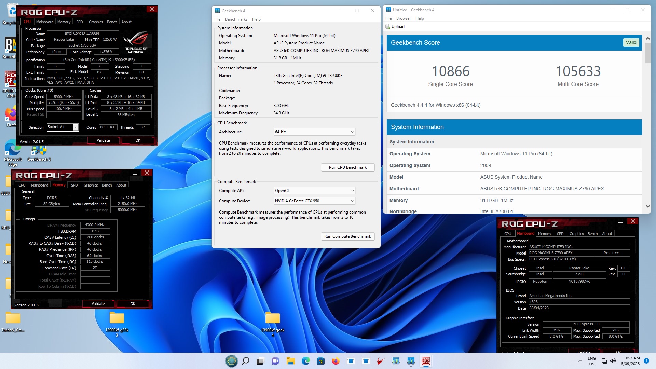Click the Intel Core i9 13900KF name field

tap(82, 33)
